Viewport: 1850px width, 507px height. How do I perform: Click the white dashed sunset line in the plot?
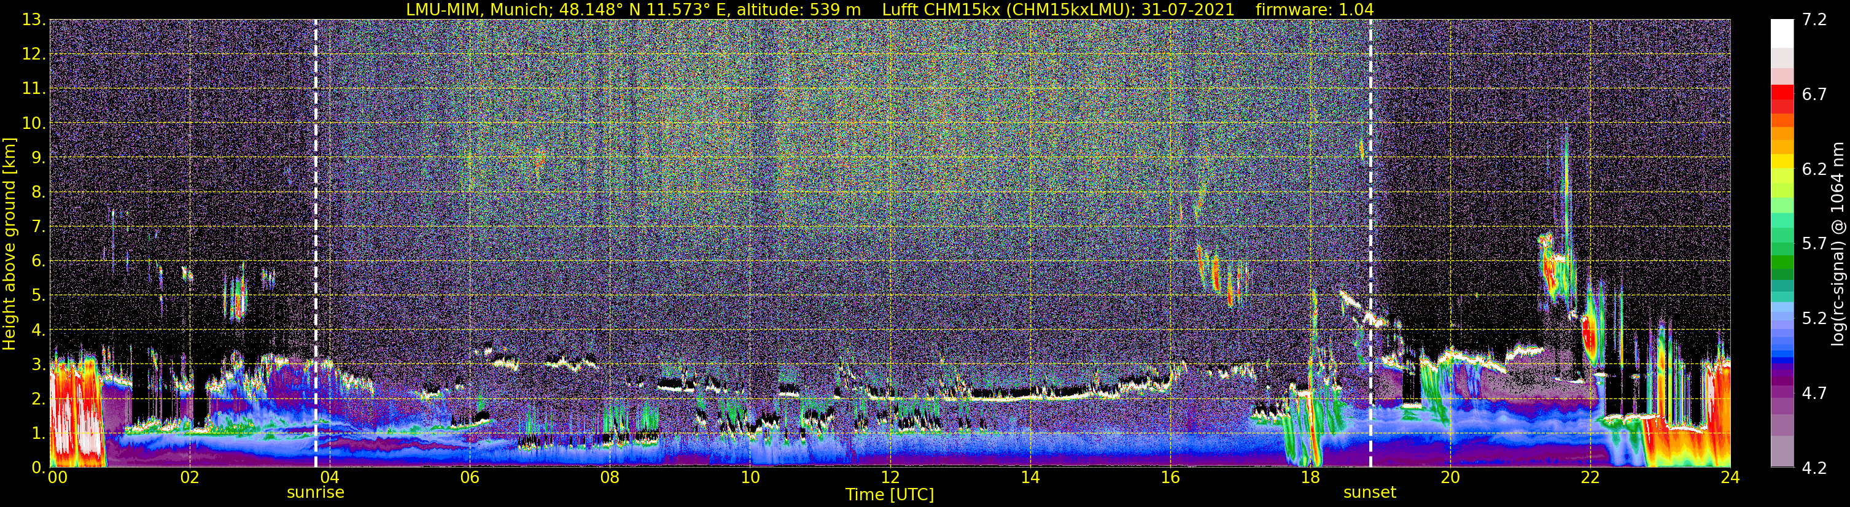tap(1370, 244)
